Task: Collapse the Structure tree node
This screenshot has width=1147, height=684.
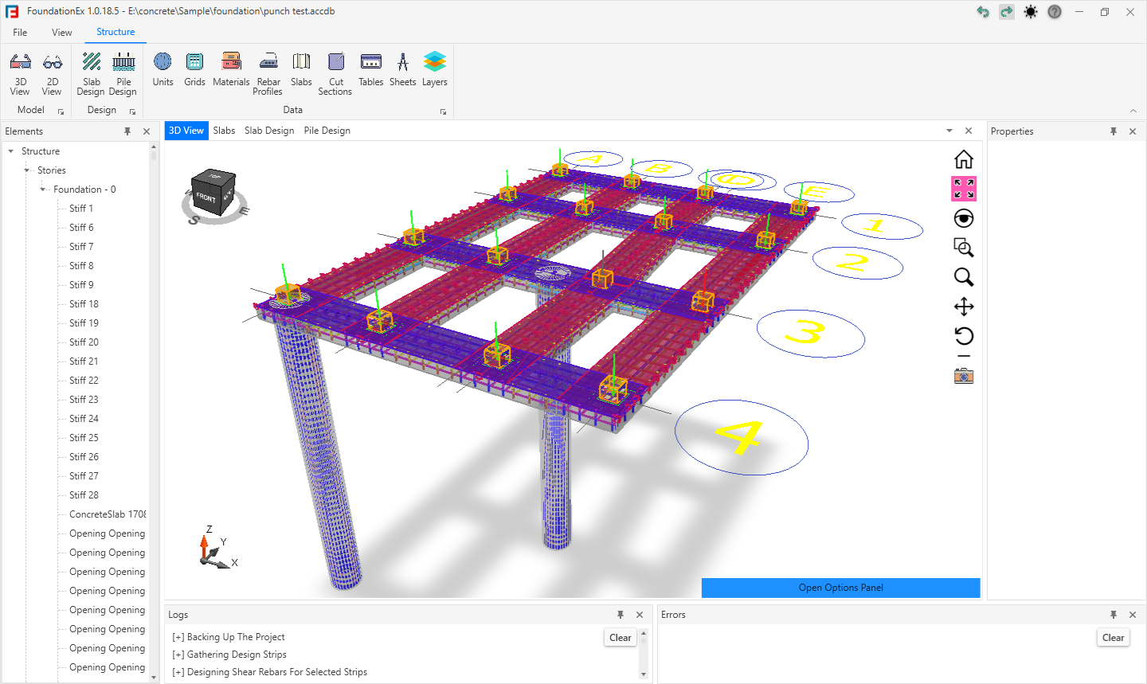Action: pos(11,151)
